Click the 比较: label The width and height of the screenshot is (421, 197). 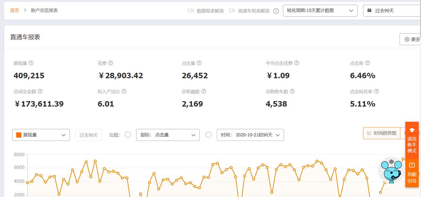[x=115, y=135]
